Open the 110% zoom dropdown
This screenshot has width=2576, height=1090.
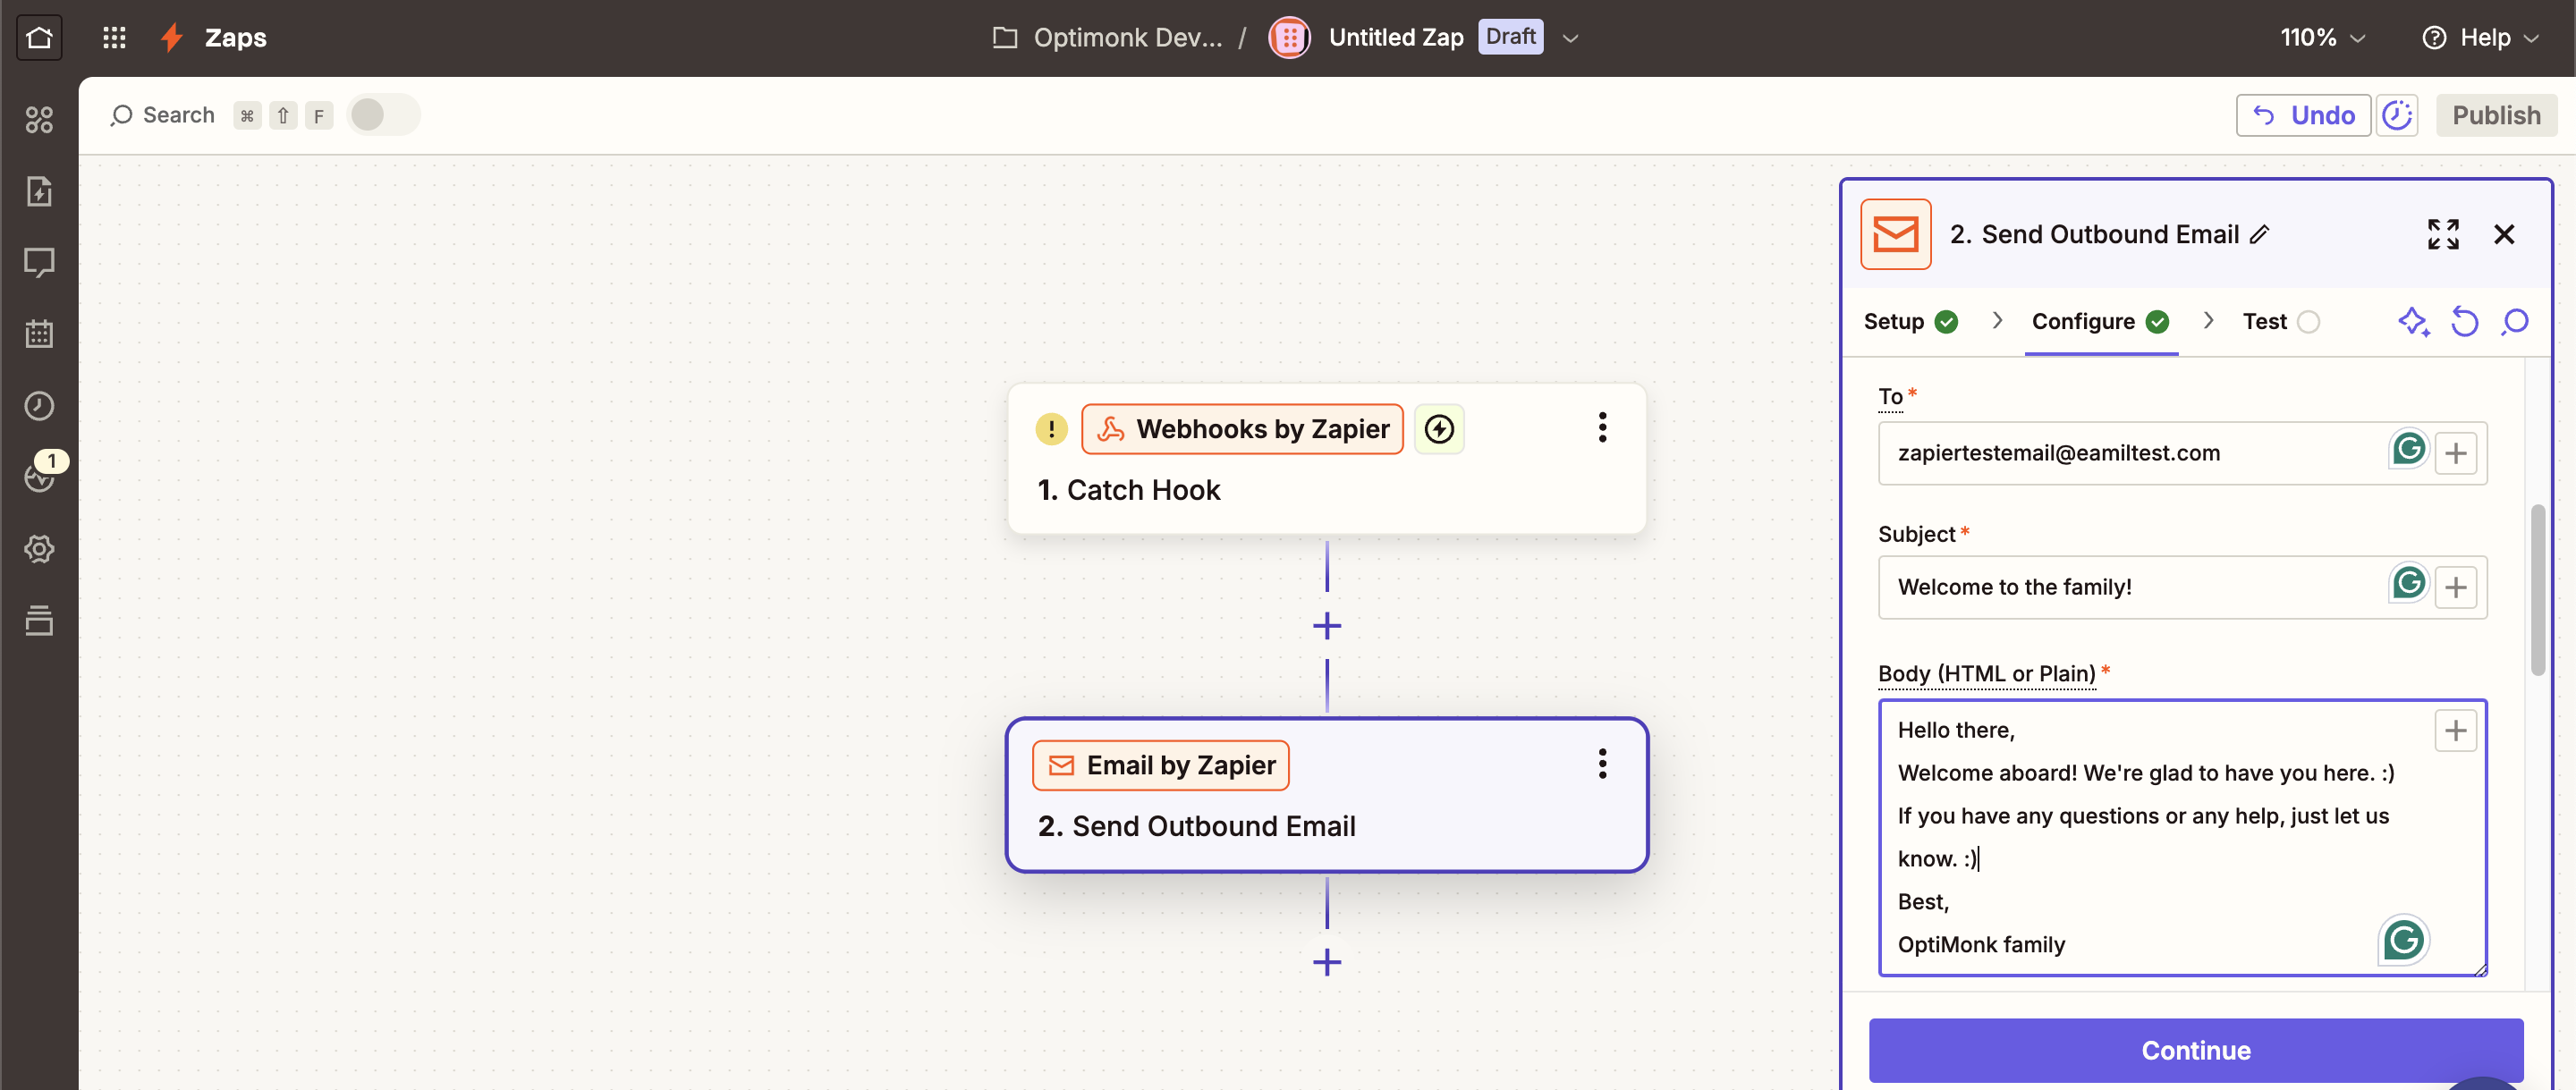tap(2322, 38)
